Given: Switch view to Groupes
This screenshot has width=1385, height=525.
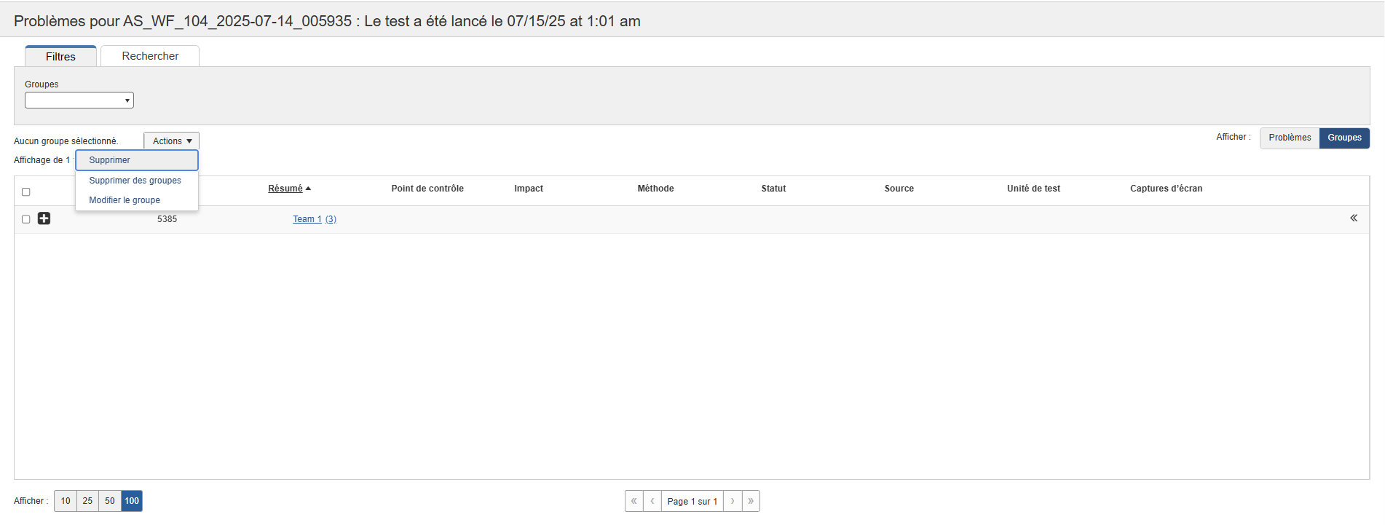Looking at the screenshot, I should coord(1343,138).
